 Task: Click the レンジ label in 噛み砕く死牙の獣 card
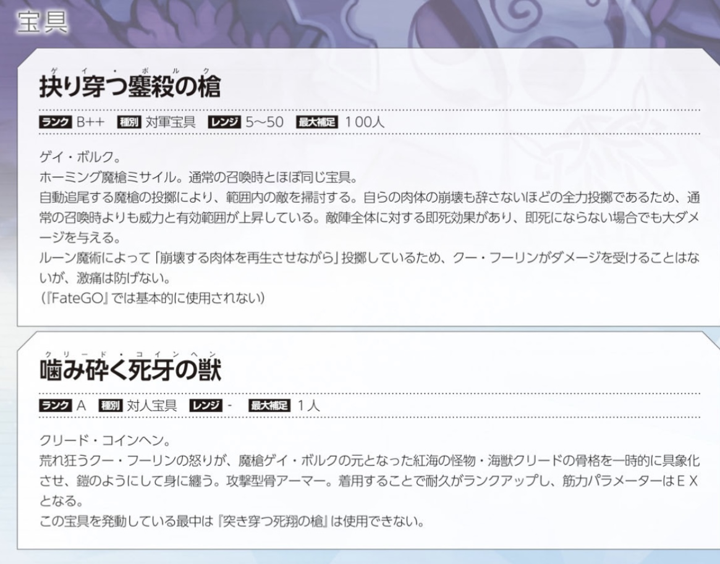pyautogui.click(x=206, y=406)
